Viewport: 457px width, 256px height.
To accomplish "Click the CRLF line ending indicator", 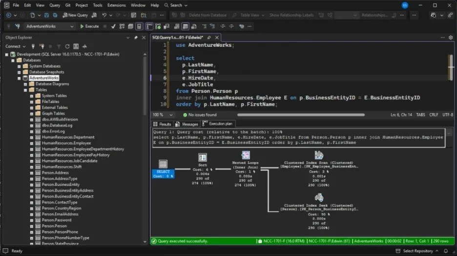I will coord(434,115).
